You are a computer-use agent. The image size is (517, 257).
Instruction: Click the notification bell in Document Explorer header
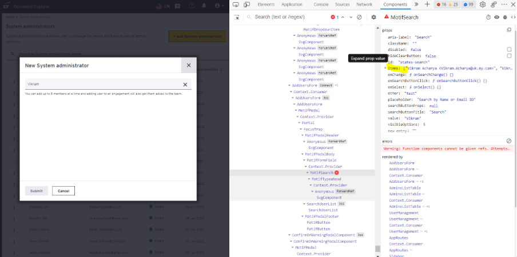(x=204, y=6)
